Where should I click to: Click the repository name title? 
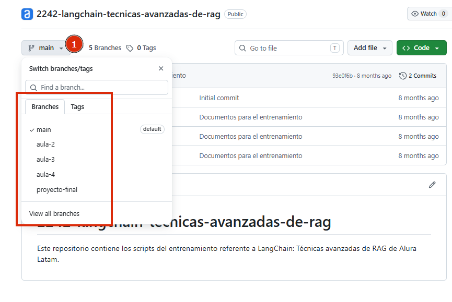click(x=128, y=14)
